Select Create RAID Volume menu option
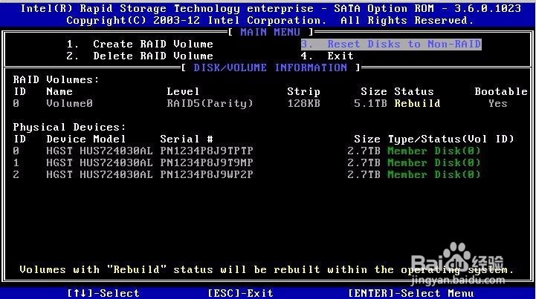This screenshot has width=536, height=299. pyautogui.click(x=140, y=44)
